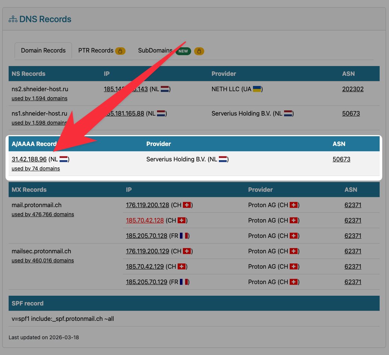
Task: Open IP 185.70.42.129 link
Action: click(145, 266)
